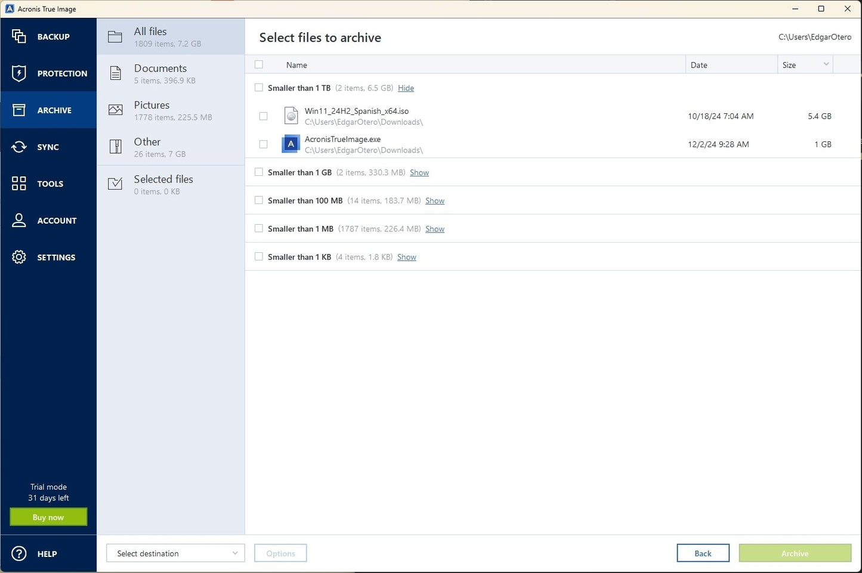
Task: Open the Account section label
Action: tap(57, 221)
